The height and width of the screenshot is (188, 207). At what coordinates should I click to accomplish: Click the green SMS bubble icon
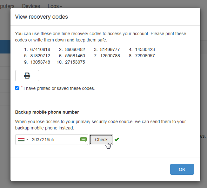[83, 139]
